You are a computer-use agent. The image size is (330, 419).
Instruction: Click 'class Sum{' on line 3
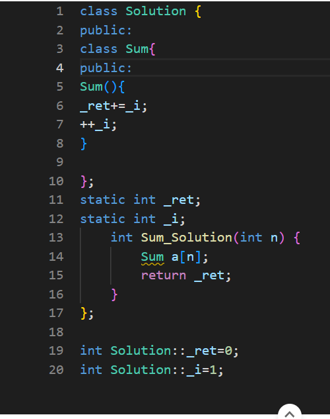click(x=117, y=49)
